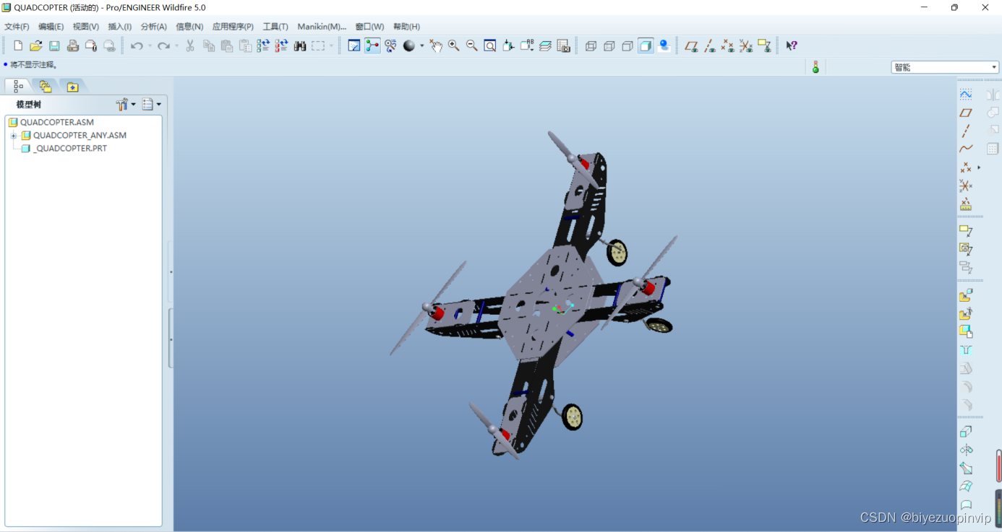This screenshot has width=1002, height=532.
Task: Open the redo history dropdown arrow
Action: (176, 45)
